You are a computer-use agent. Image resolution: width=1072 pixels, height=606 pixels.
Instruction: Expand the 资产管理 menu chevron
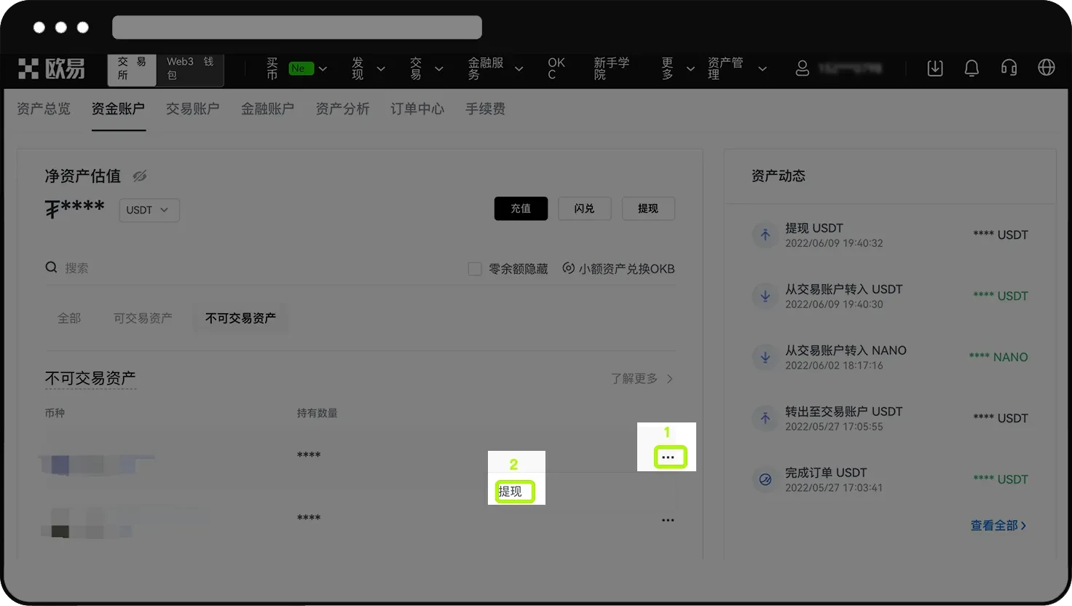762,68
